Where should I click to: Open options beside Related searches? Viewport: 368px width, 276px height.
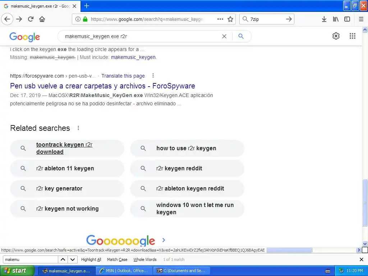click(78, 128)
